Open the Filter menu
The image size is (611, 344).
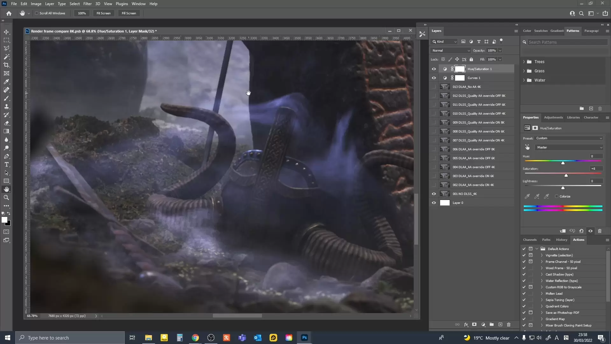87,4
